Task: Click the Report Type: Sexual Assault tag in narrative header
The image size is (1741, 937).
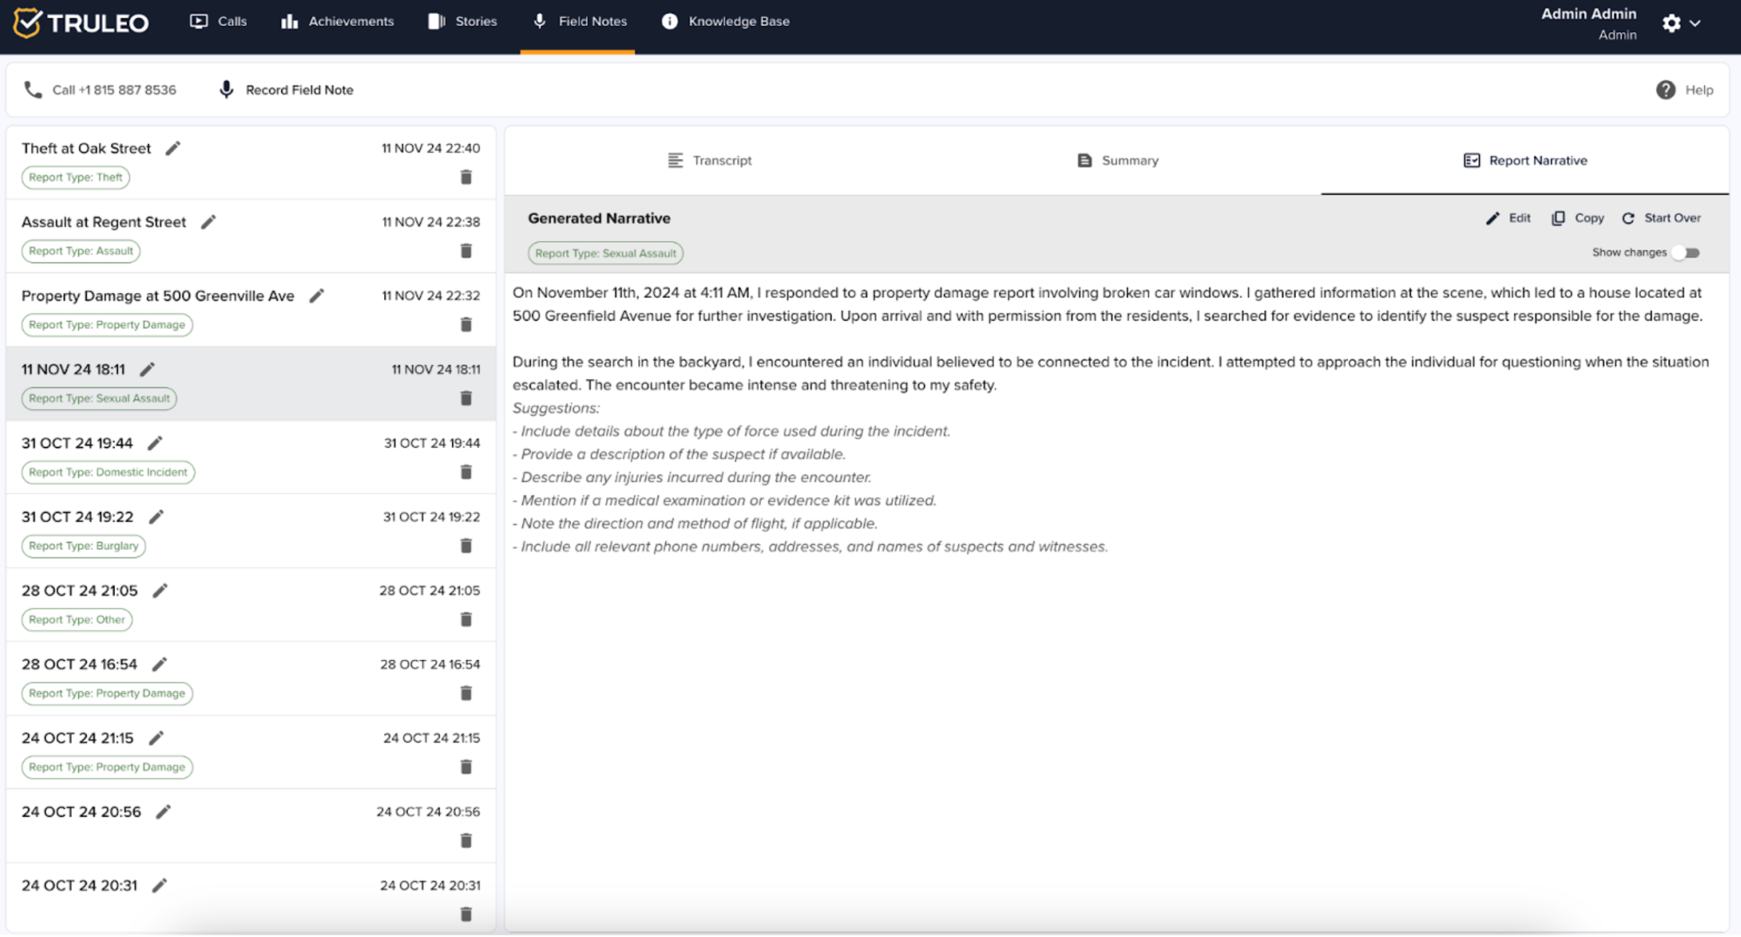Action: pos(605,254)
